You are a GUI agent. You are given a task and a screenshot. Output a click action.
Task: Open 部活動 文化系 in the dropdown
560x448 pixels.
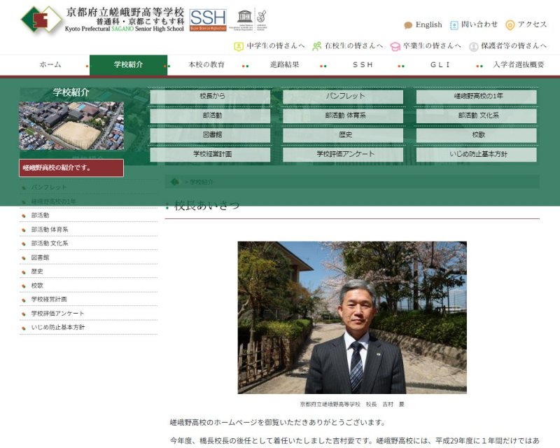pos(476,116)
